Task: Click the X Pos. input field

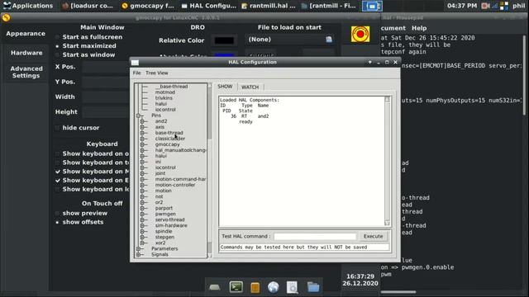Action: pyautogui.click(x=105, y=67)
